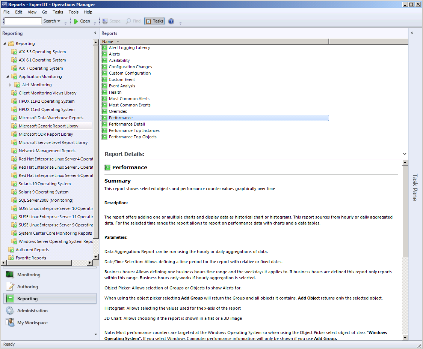Open the Tools menu

coord(73,12)
